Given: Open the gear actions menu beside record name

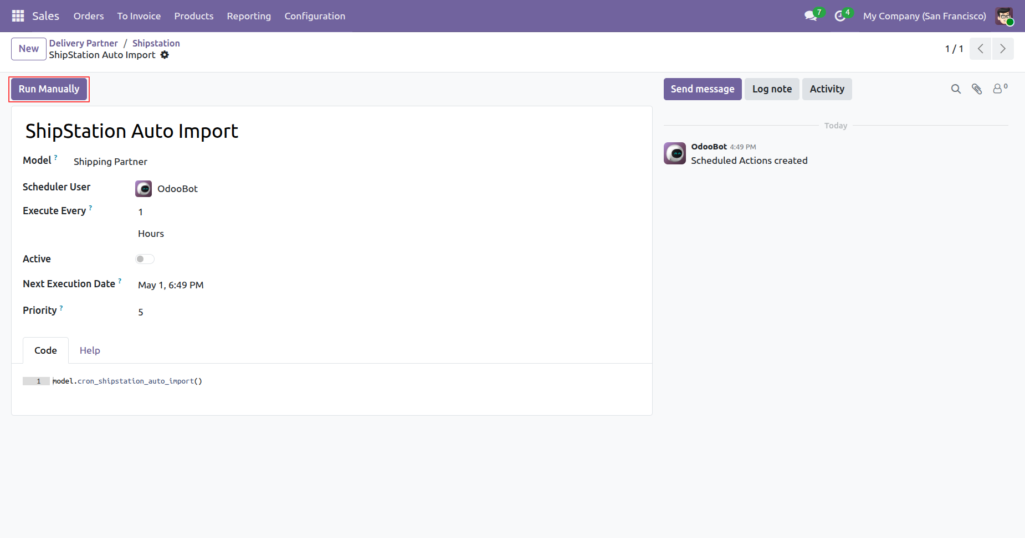Looking at the screenshot, I should tap(165, 55).
